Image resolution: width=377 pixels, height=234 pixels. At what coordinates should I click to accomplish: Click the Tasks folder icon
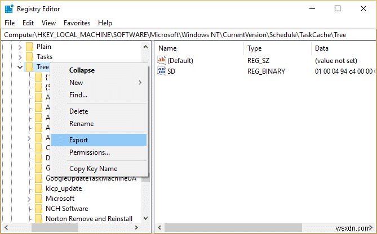pyautogui.click(x=29, y=57)
